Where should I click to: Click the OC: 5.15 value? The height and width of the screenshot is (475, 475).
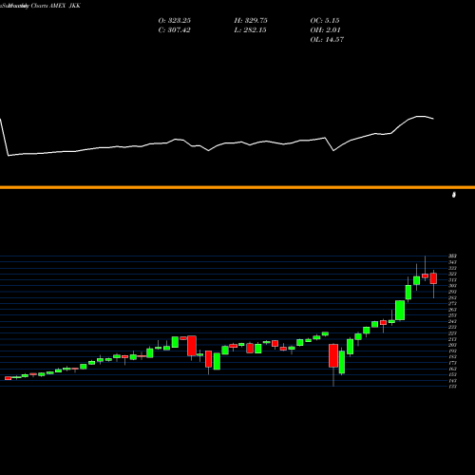pyautogui.click(x=325, y=21)
